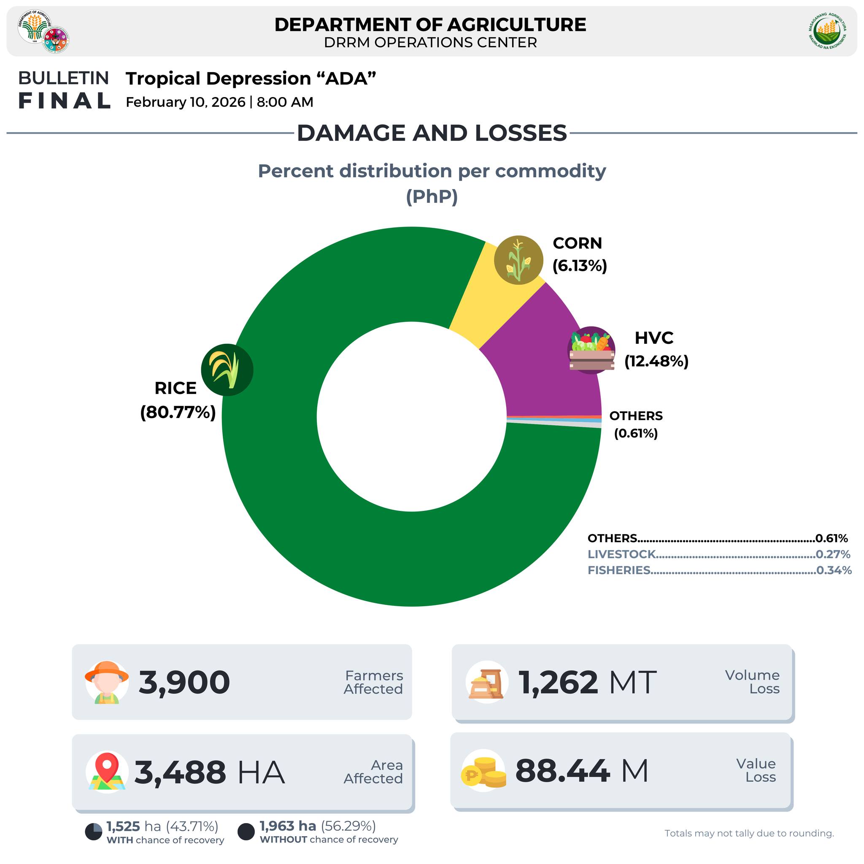Click the map pin Area Affected icon
Screen dimensions: 864x864
107,772
